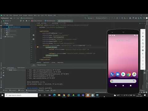This screenshot has width=148, height=111.
Task: Click emulator volume up icon
Action: click(143, 36)
